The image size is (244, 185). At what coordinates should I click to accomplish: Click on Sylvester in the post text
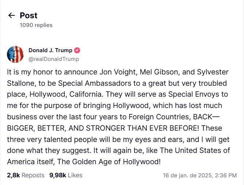click(213, 72)
